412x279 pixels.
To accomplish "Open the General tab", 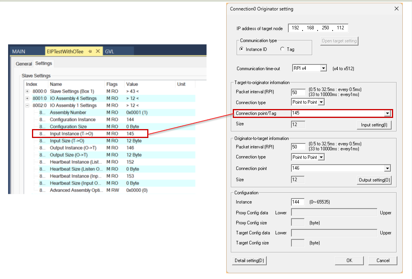I will coord(24,64).
